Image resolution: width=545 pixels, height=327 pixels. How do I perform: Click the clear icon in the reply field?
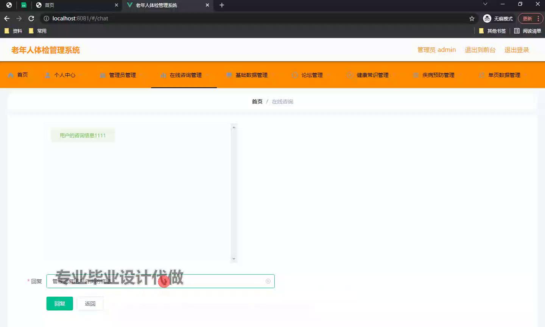click(x=268, y=281)
